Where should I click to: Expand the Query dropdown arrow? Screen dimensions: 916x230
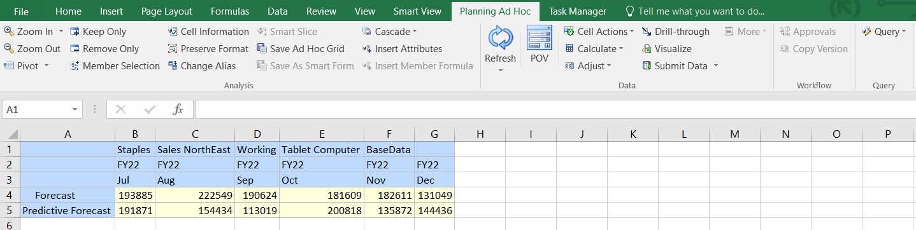click(x=904, y=31)
